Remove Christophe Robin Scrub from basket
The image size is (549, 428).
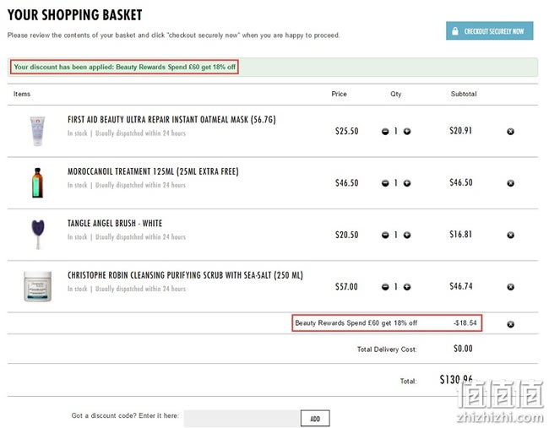(510, 287)
